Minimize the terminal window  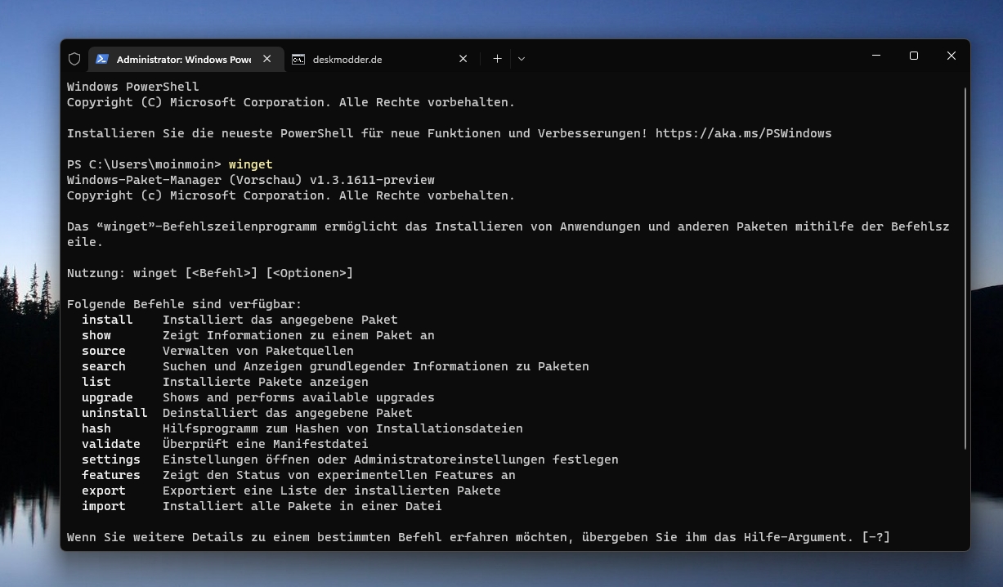[876, 56]
